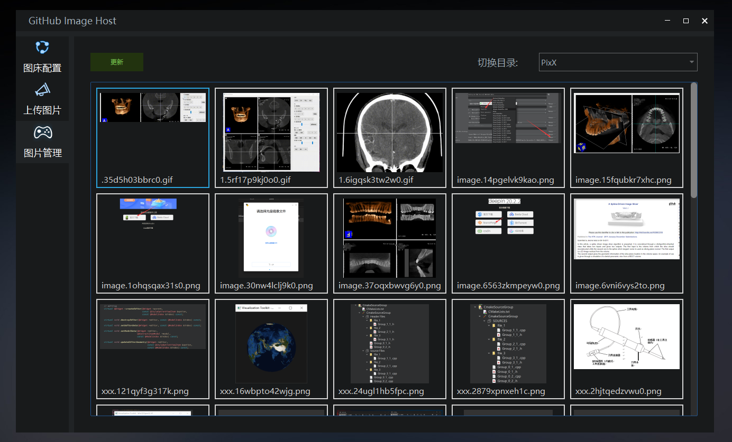The width and height of the screenshot is (732, 442).
Task: Select thumbnail image.30nw4lclj9k0.png
Action: point(271,243)
